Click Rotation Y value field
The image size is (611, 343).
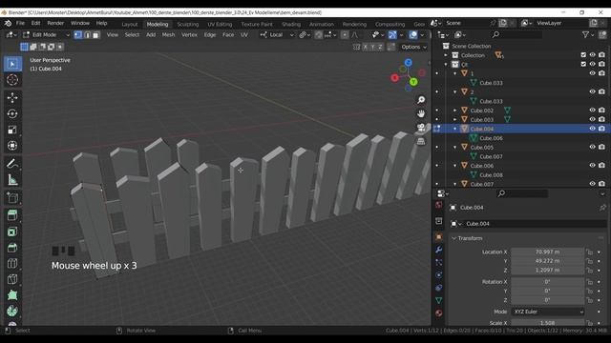[x=547, y=291]
